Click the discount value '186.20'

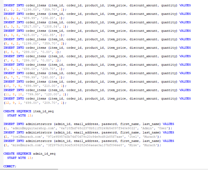(x=48, y=18)
